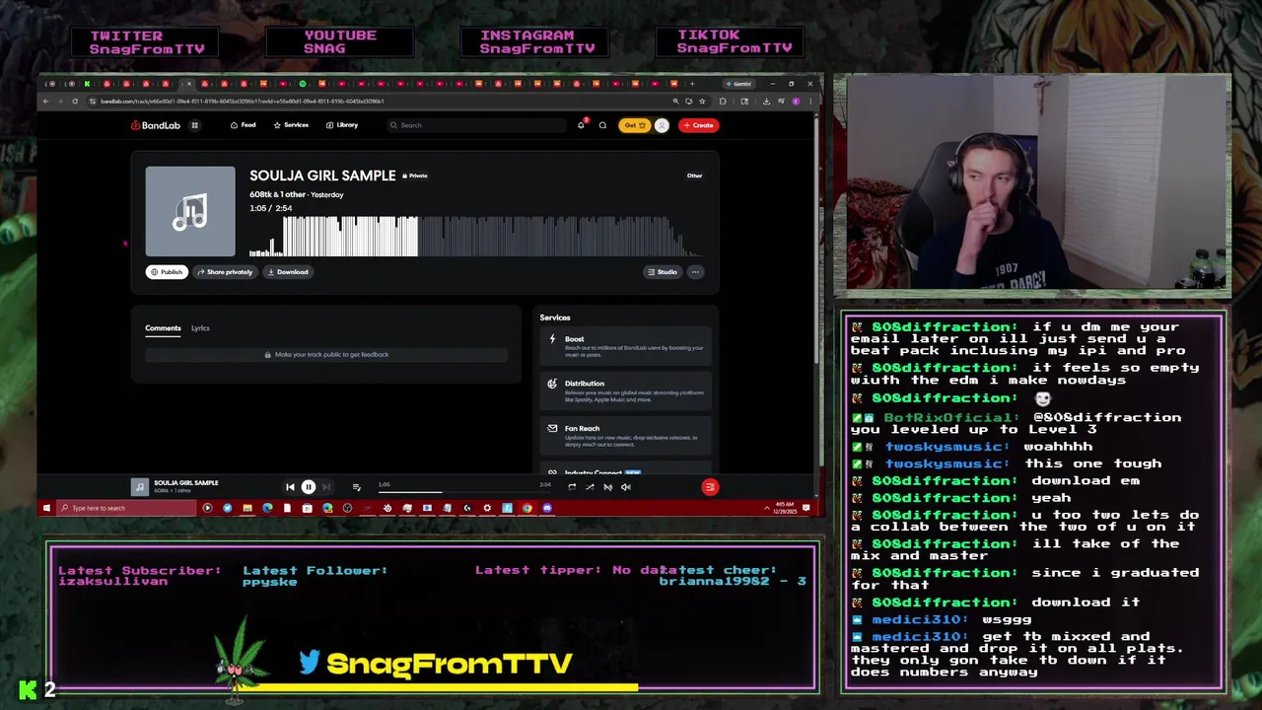Open the Gemini button in Chrome
This screenshot has height=710, width=1262.
[738, 84]
